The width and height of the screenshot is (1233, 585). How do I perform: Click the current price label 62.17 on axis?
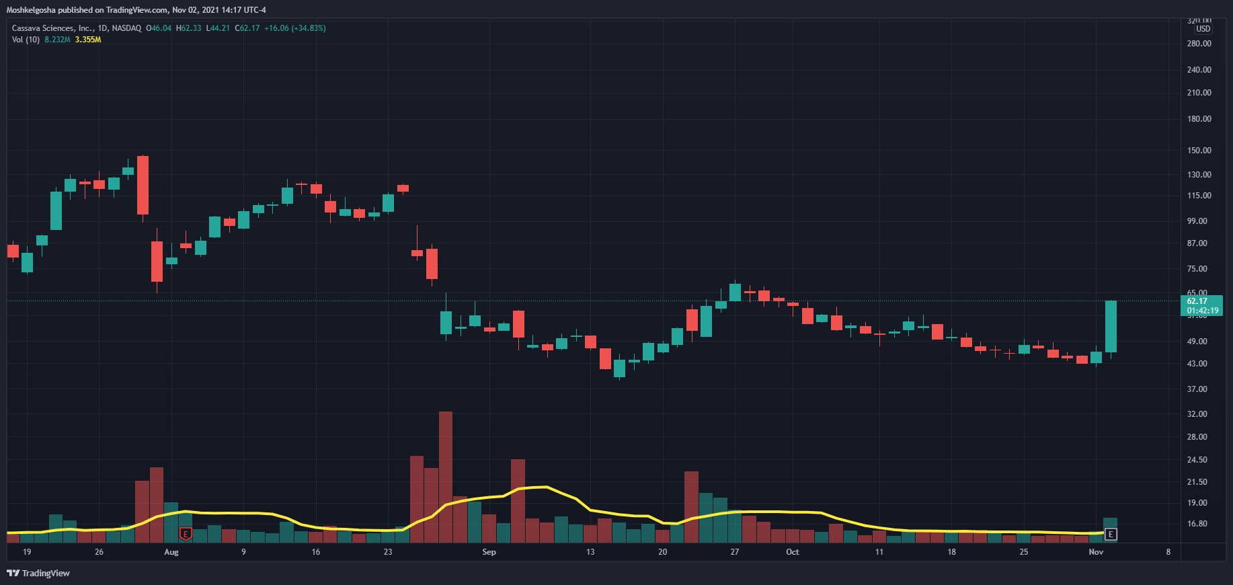coord(1197,301)
